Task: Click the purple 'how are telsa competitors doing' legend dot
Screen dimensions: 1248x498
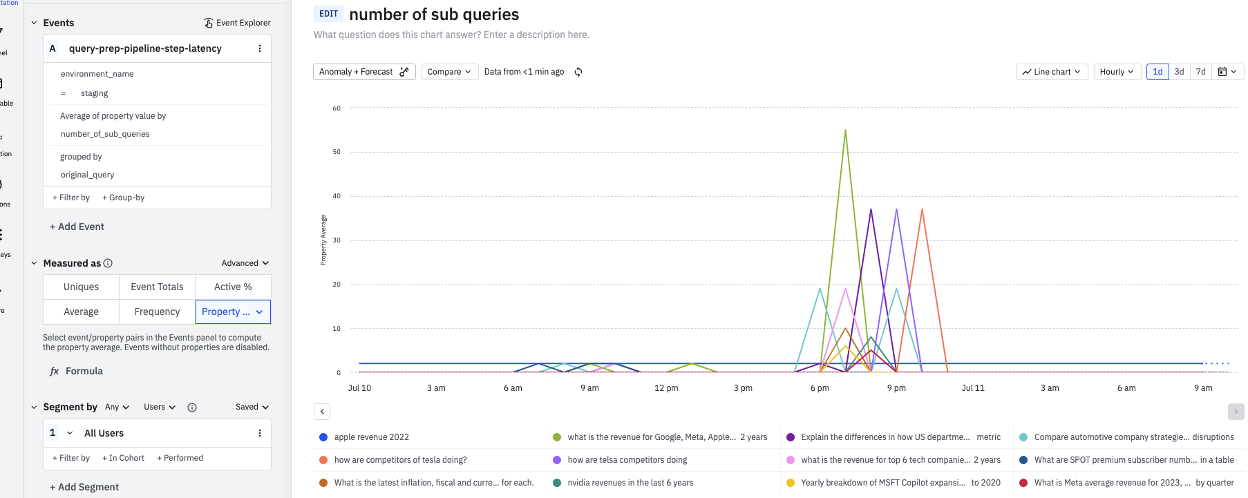Action: (x=557, y=460)
